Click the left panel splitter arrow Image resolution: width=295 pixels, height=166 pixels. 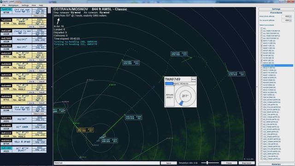[x=52, y=87]
